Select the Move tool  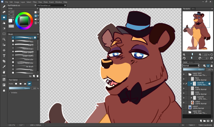pos(4,50)
